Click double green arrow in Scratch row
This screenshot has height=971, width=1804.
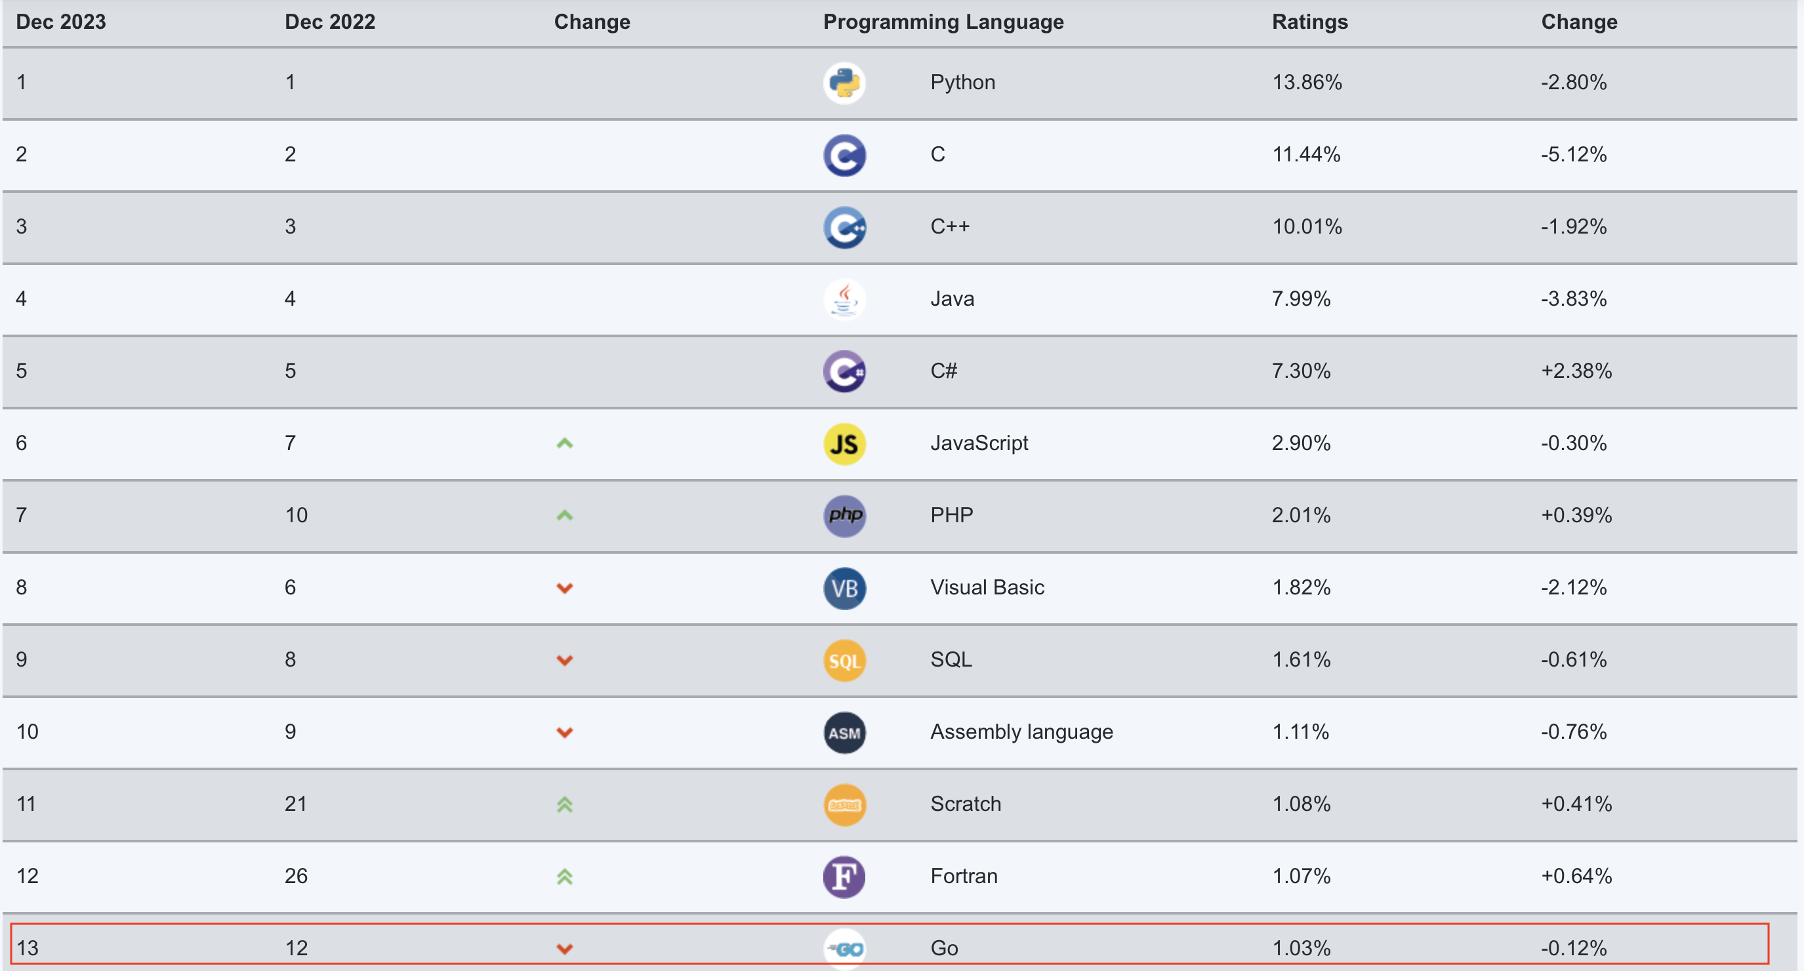pos(564,804)
